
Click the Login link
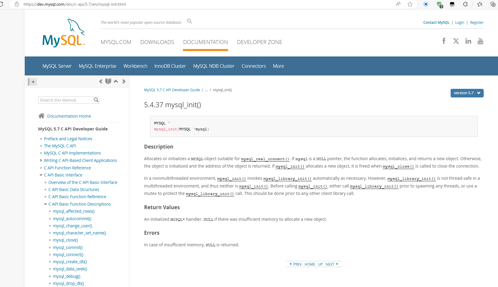click(x=460, y=23)
